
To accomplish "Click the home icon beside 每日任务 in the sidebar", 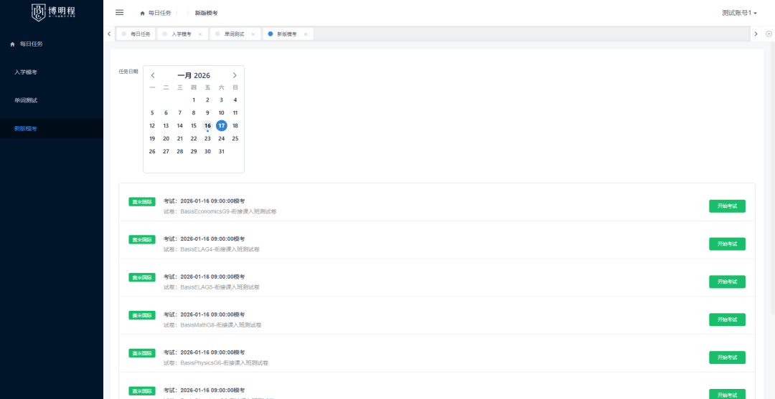I will pos(13,44).
